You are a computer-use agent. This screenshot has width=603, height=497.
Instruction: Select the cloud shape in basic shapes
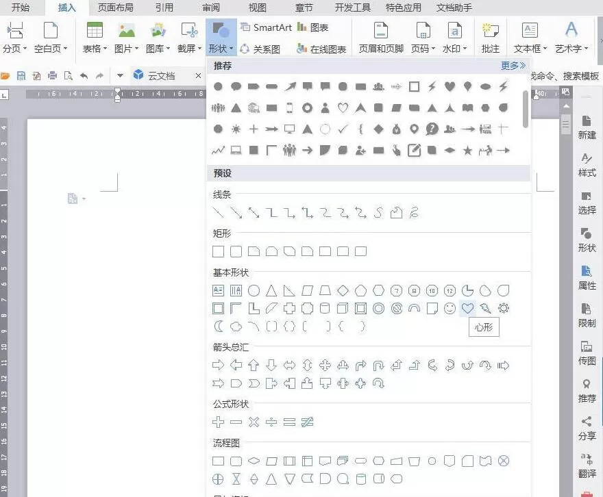[236, 327]
